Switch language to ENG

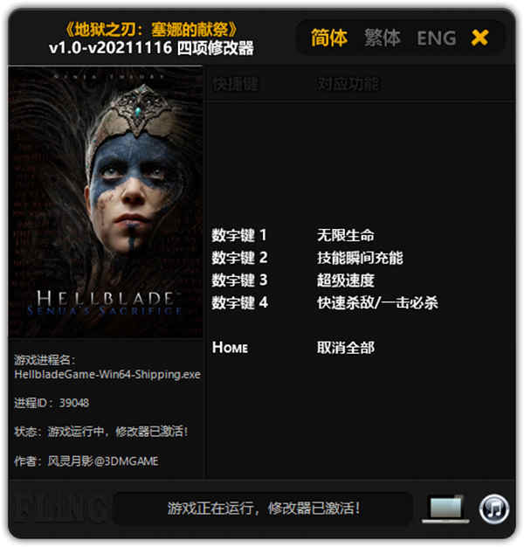click(x=437, y=38)
